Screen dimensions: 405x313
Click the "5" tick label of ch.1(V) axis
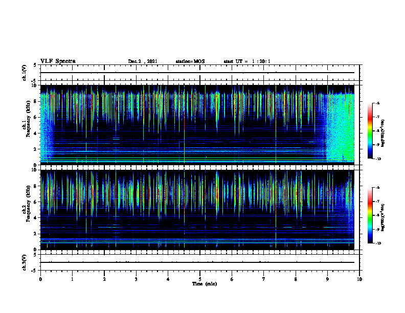point(35,65)
